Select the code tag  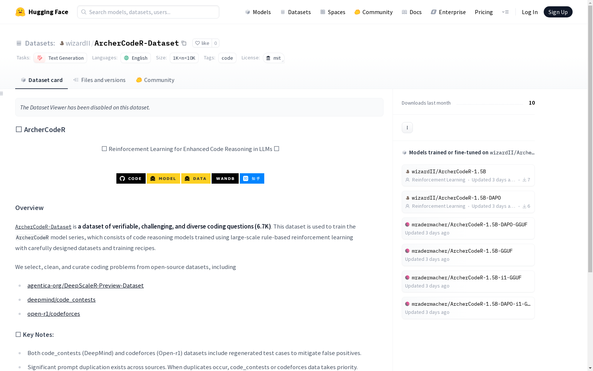tap(227, 58)
